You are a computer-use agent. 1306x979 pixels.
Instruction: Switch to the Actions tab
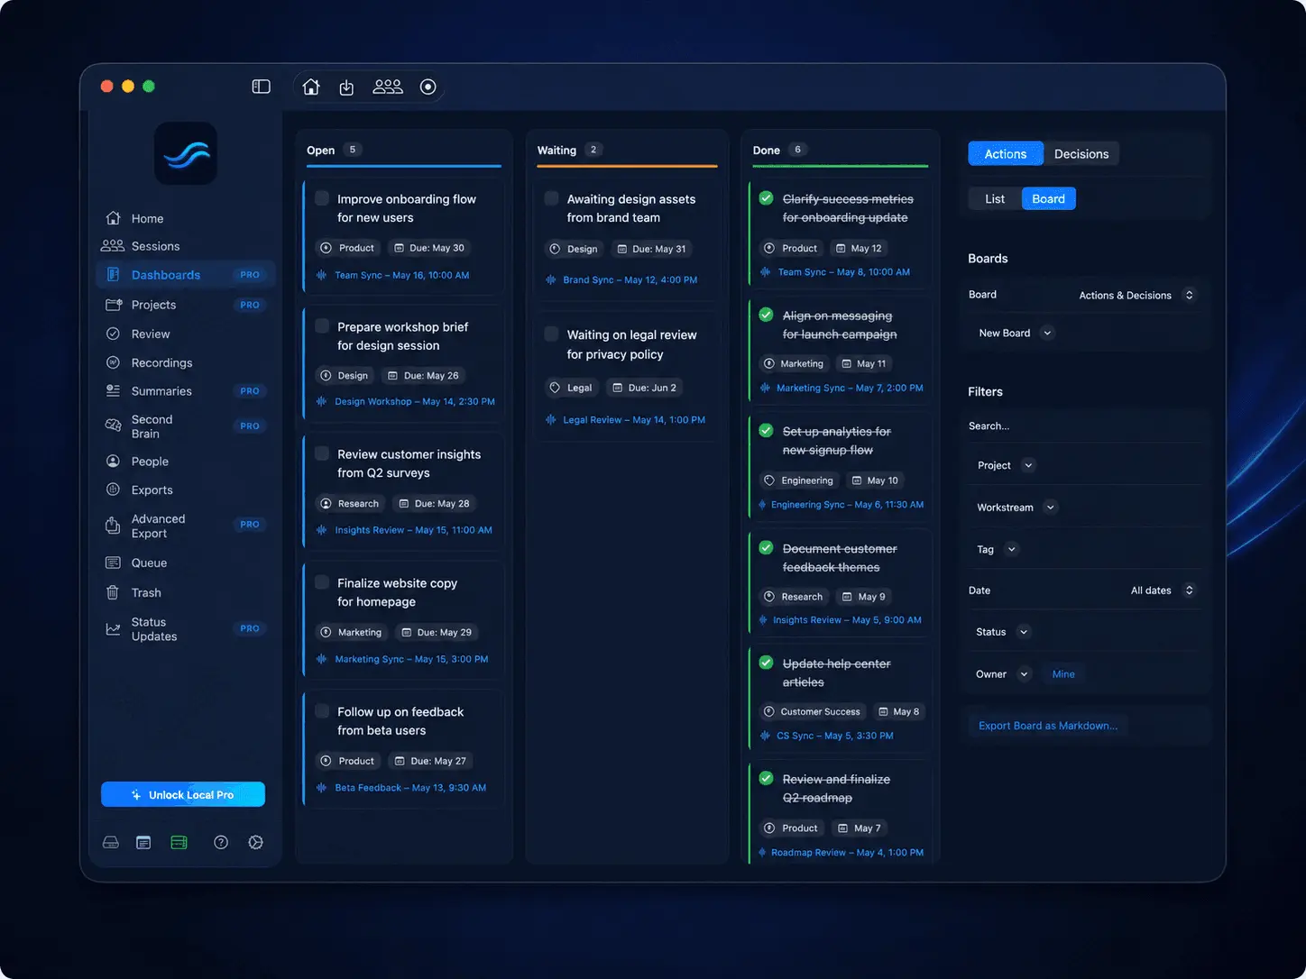(1006, 154)
